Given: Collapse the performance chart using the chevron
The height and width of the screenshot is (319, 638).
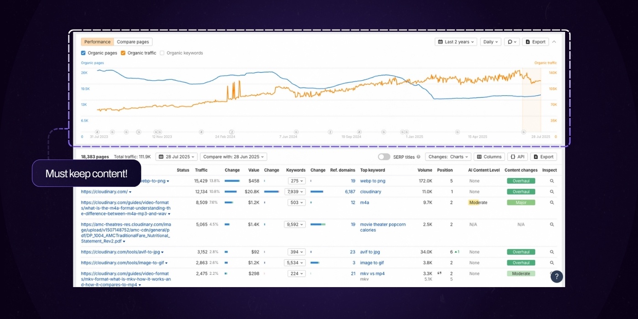Looking at the screenshot, I should (554, 42).
